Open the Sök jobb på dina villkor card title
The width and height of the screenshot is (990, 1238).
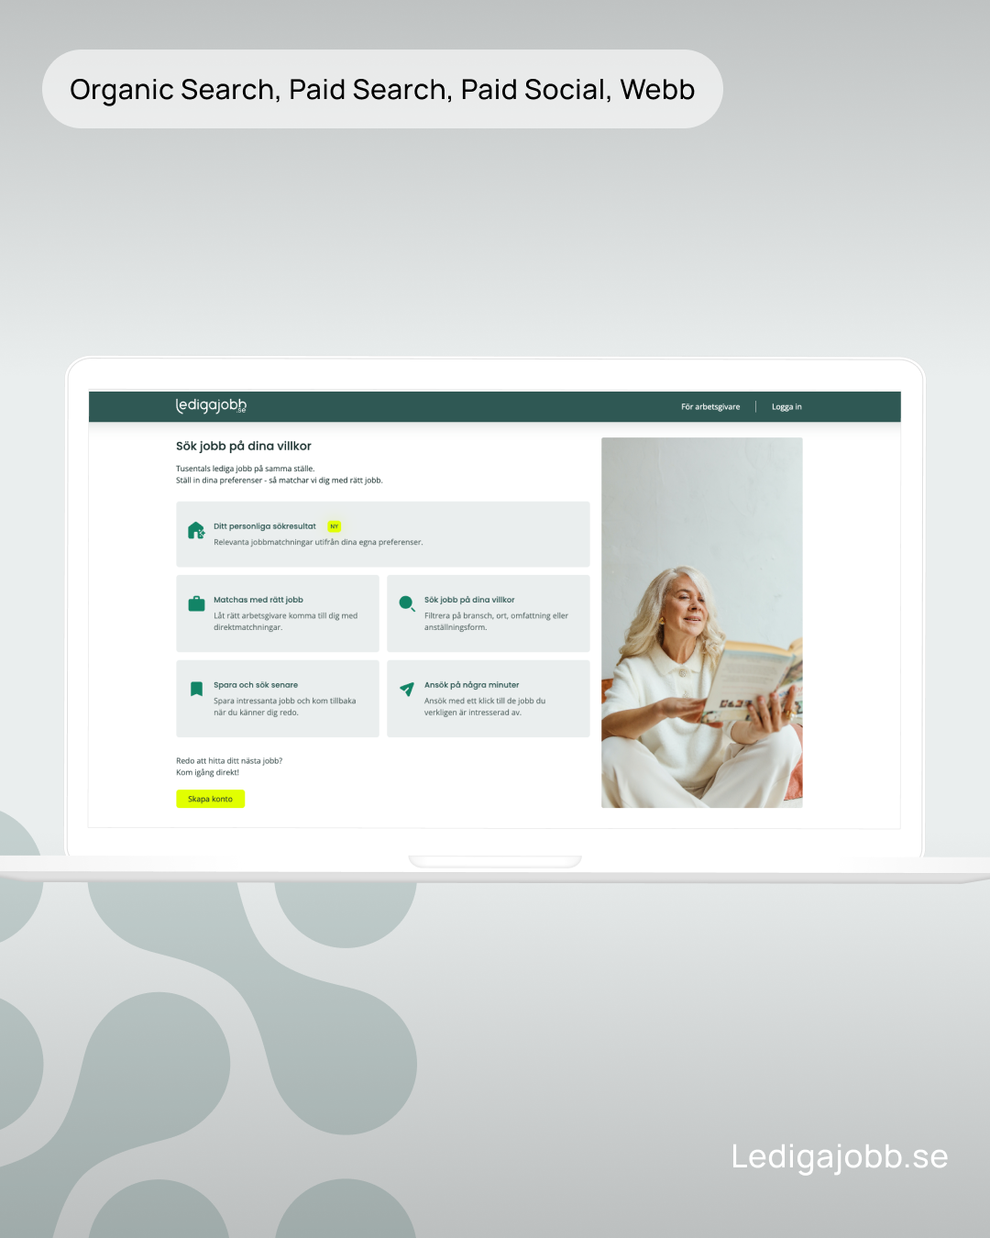pos(469,600)
